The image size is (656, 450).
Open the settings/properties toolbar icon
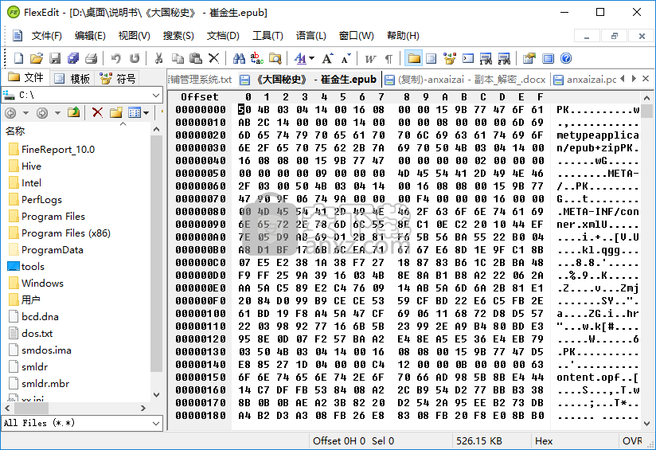click(529, 58)
